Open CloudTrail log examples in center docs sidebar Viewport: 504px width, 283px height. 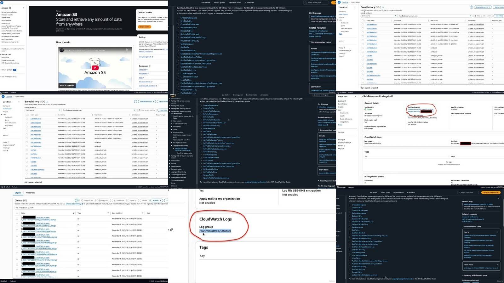point(184,153)
